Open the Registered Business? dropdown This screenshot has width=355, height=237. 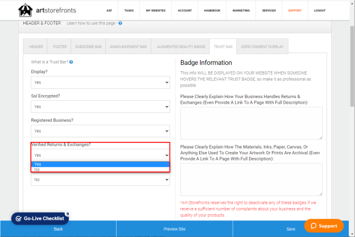click(100, 131)
